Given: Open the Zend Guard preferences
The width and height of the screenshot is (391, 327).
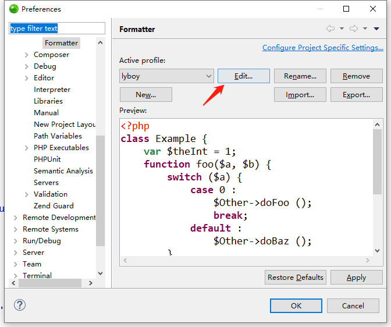Looking at the screenshot, I should click(x=54, y=206).
